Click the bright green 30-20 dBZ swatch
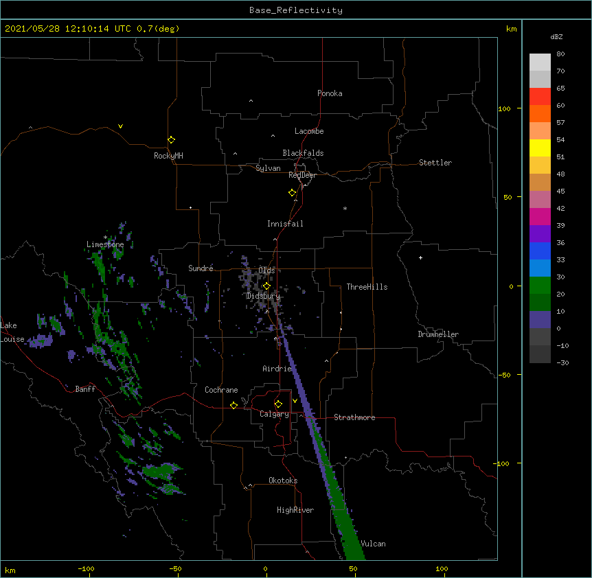The width and height of the screenshot is (592, 578). point(540,286)
